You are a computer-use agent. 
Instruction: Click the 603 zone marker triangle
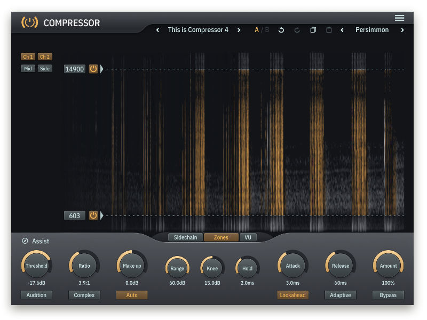102,215
